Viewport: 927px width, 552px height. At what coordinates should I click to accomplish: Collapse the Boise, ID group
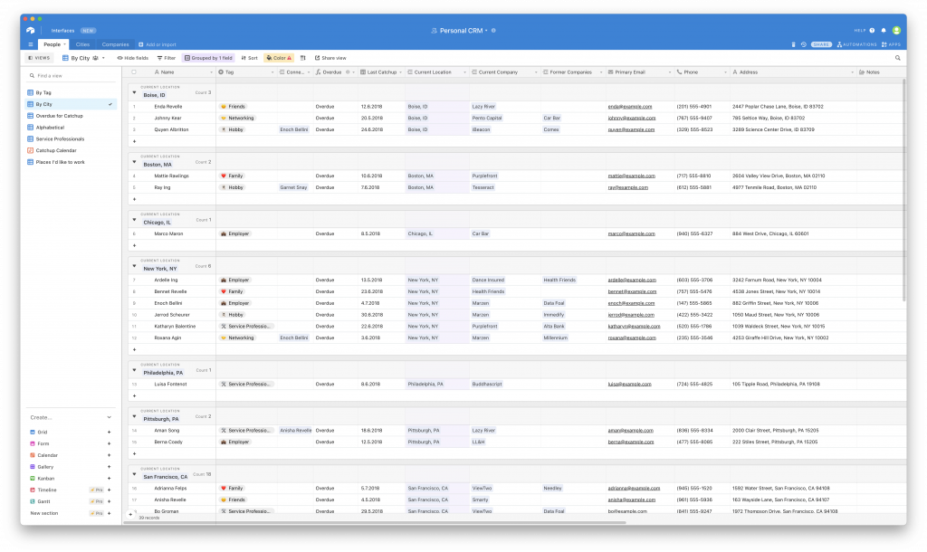point(134,92)
